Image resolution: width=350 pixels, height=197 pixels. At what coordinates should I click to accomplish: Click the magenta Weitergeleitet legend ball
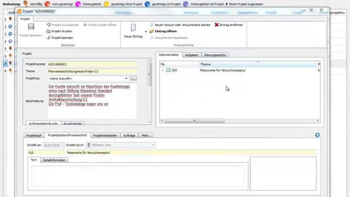pos(78,4)
